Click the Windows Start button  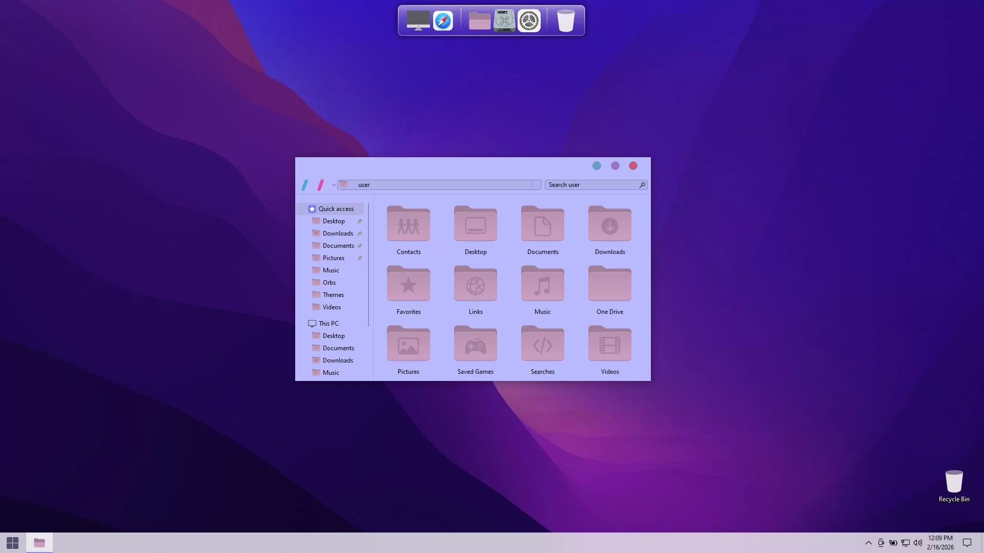coord(13,543)
